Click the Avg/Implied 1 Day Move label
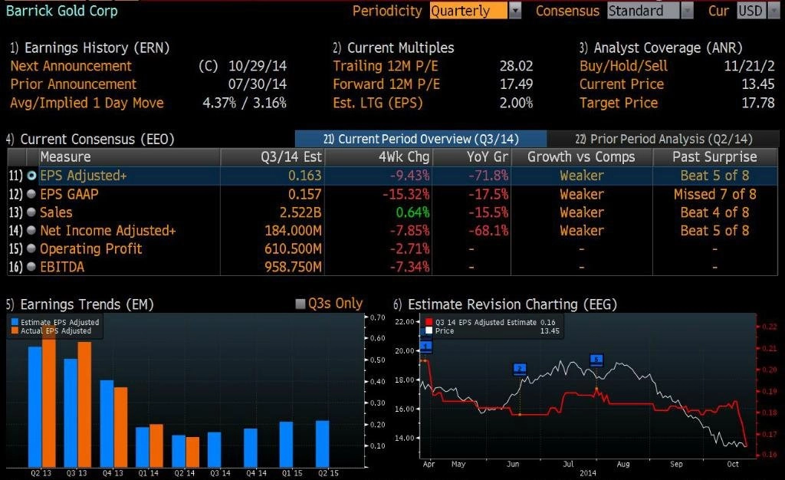This screenshot has width=785, height=480. point(87,103)
